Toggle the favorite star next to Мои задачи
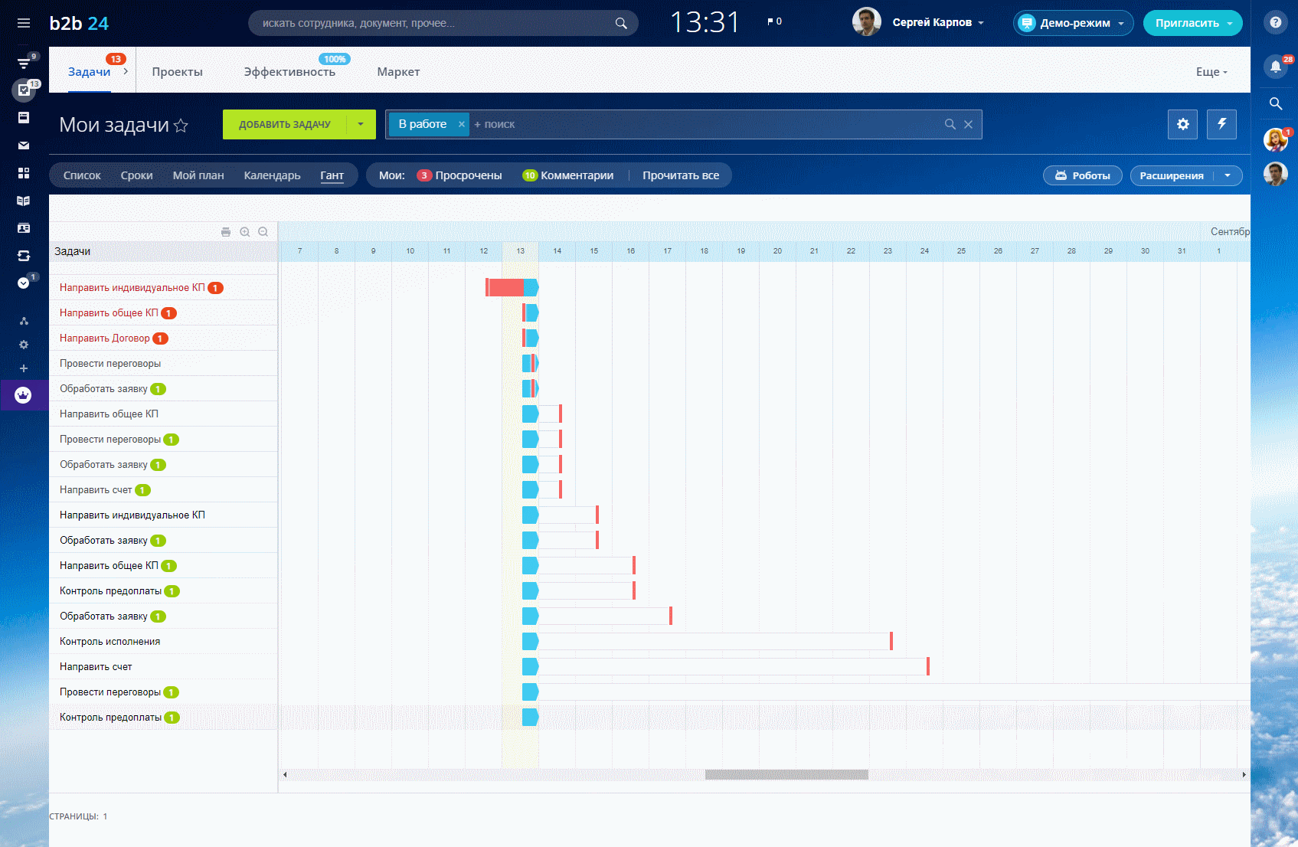Screen dimensions: 1298x847 181,126
